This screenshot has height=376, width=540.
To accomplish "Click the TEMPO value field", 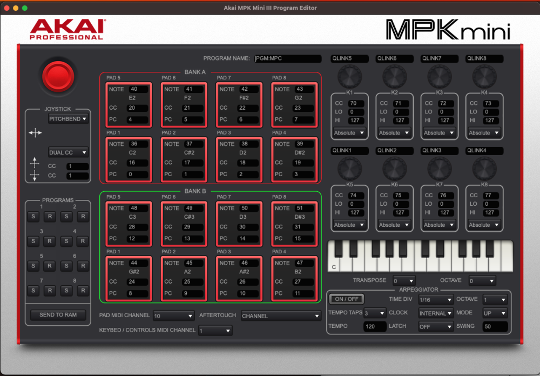I will [375, 326].
